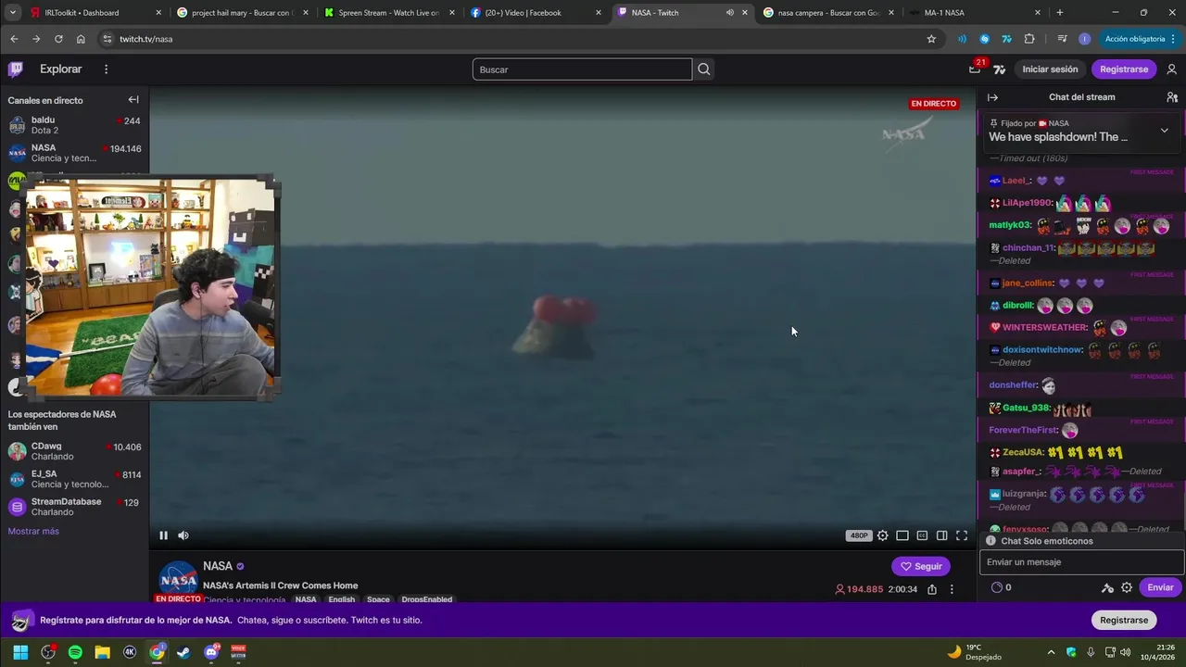This screenshot has width=1186, height=667.
Task: Collapse the live channels sidebar
Action: (133, 100)
